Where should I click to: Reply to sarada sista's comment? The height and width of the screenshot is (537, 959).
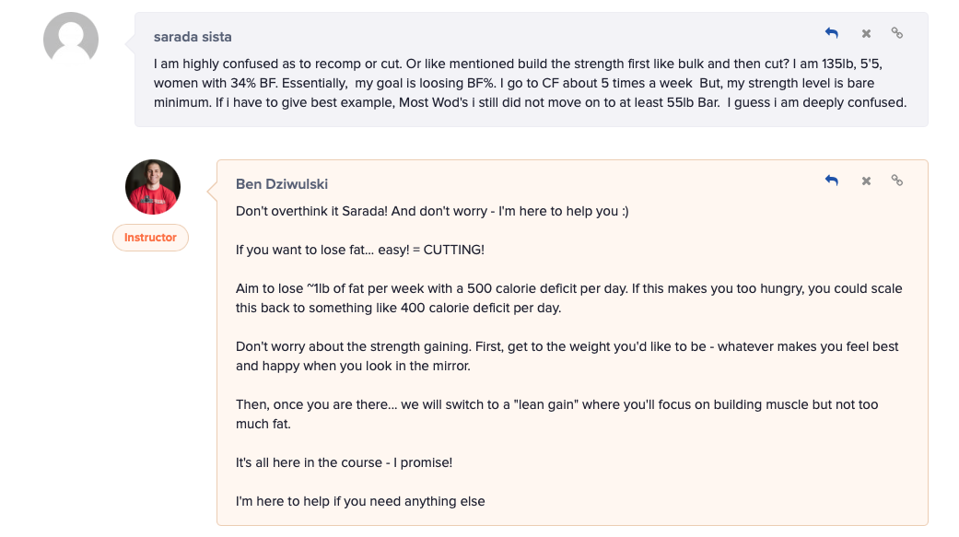point(831,33)
